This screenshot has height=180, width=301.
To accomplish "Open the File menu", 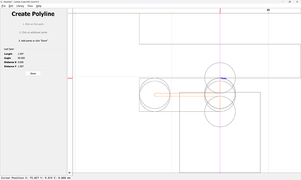I will pos(3,6).
